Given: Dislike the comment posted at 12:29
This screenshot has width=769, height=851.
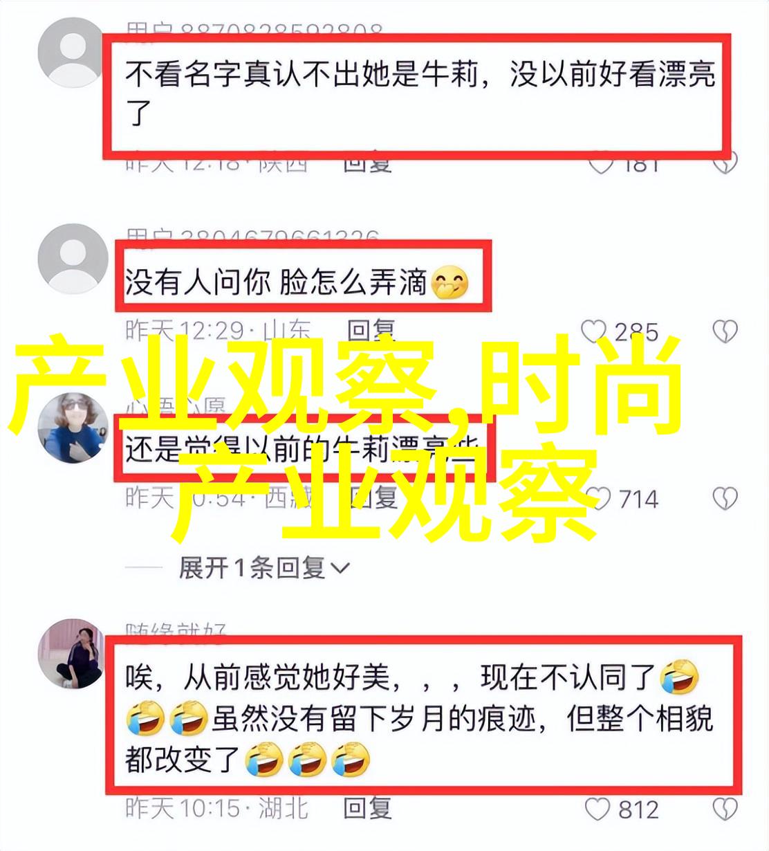Looking at the screenshot, I should (725, 332).
